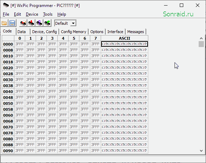This screenshot has height=163, width=206.
Task: Program the device with the red-arrow chip icon
Action: click(x=31, y=23)
